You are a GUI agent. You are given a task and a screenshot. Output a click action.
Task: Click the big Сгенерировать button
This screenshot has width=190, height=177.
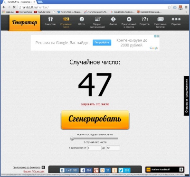tap(95, 120)
